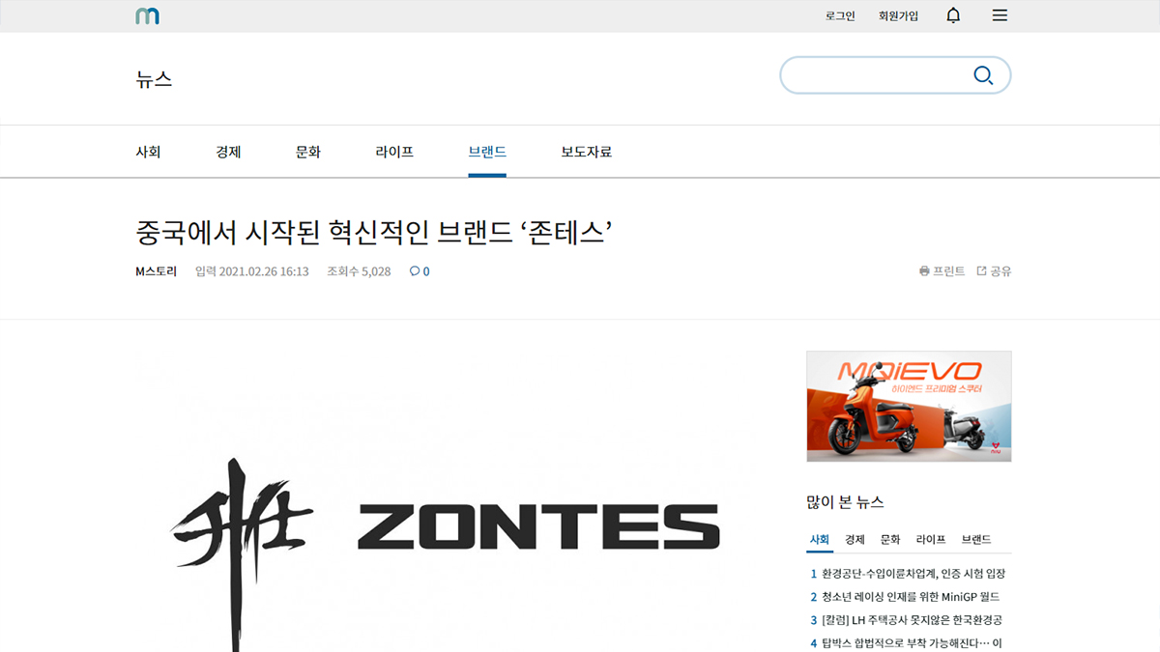Click the 프린트 print button
This screenshot has height=652, width=1160.
coord(942,271)
